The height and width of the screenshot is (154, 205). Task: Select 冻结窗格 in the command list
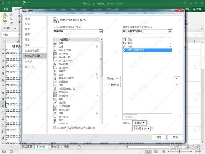click(x=64, y=96)
